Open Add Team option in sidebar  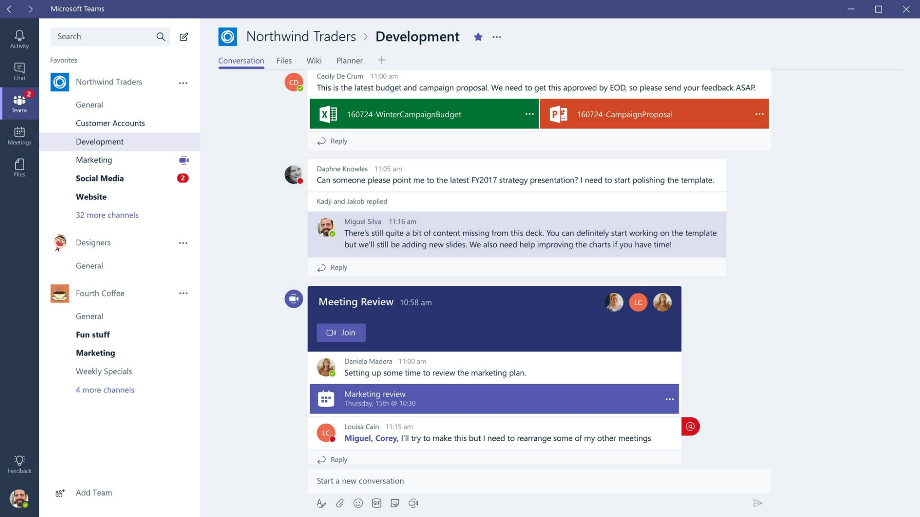click(x=93, y=492)
